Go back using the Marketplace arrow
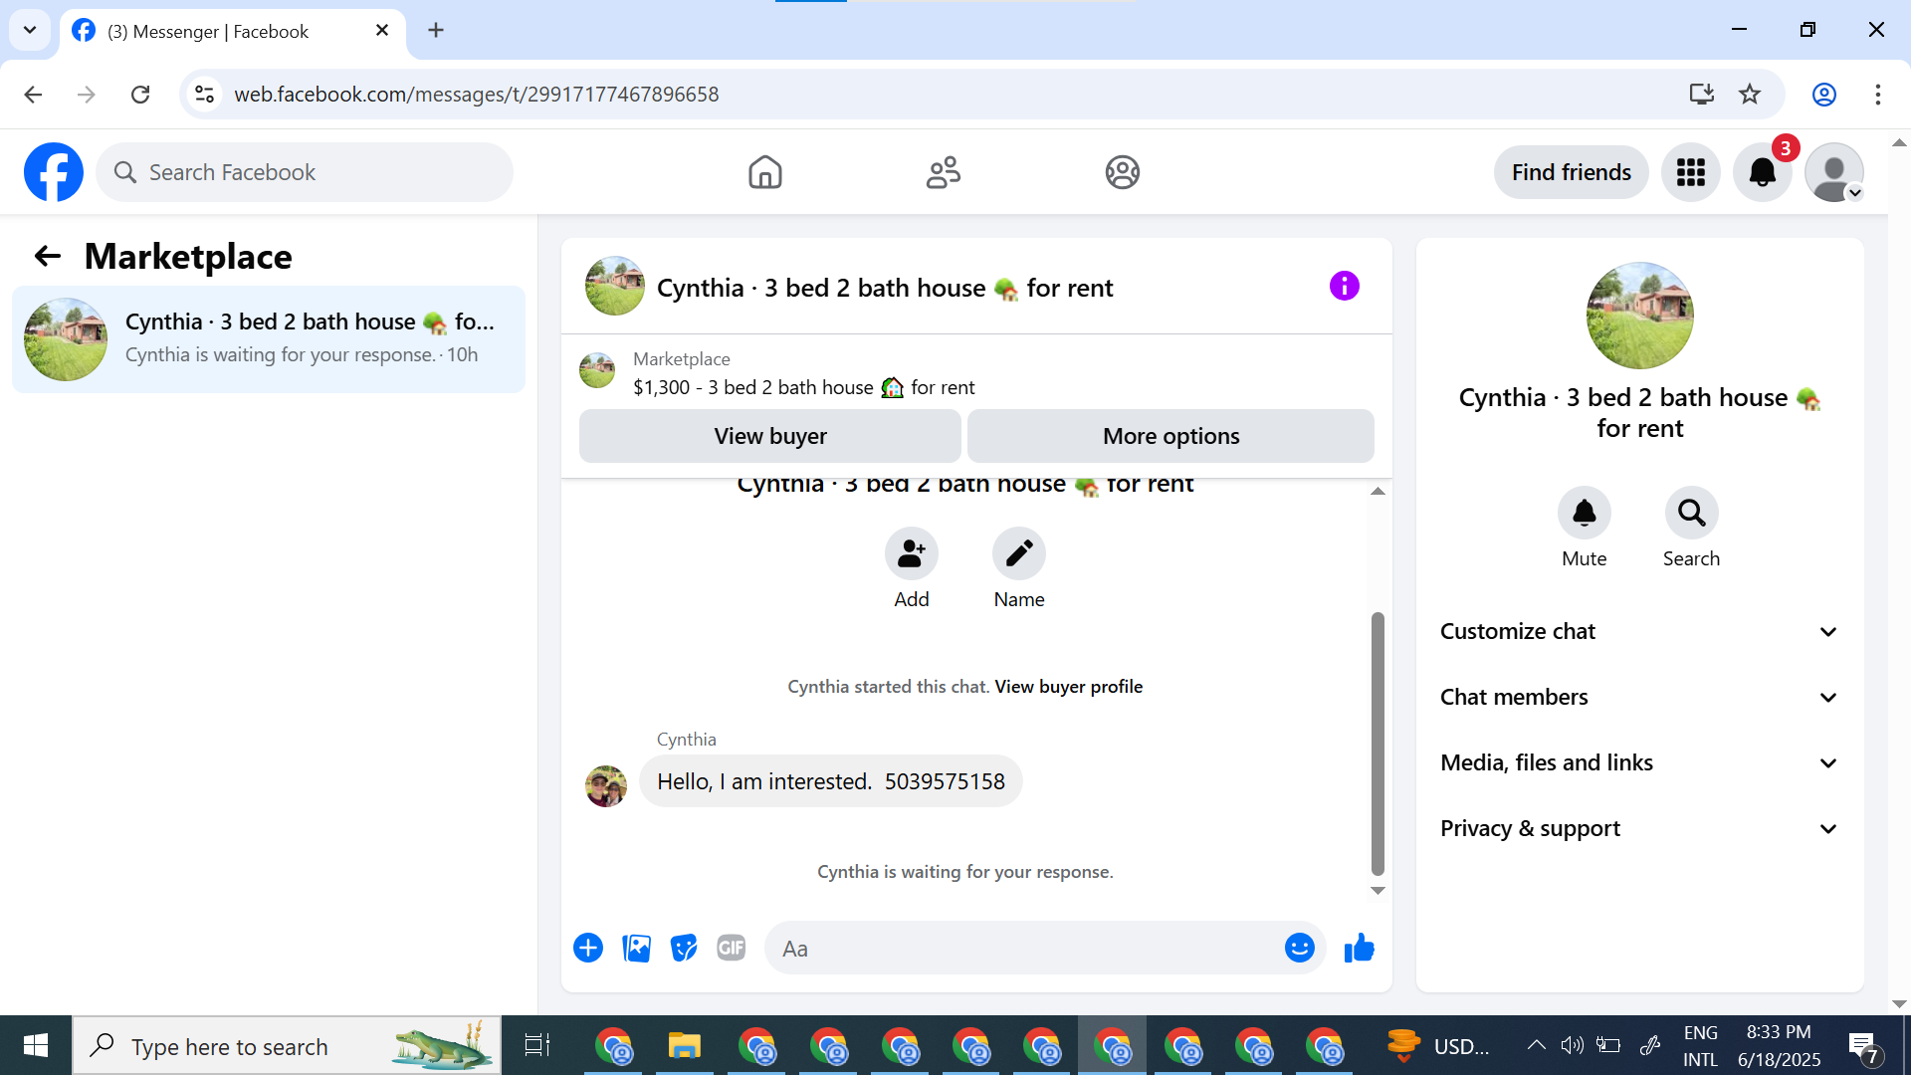 [48, 257]
